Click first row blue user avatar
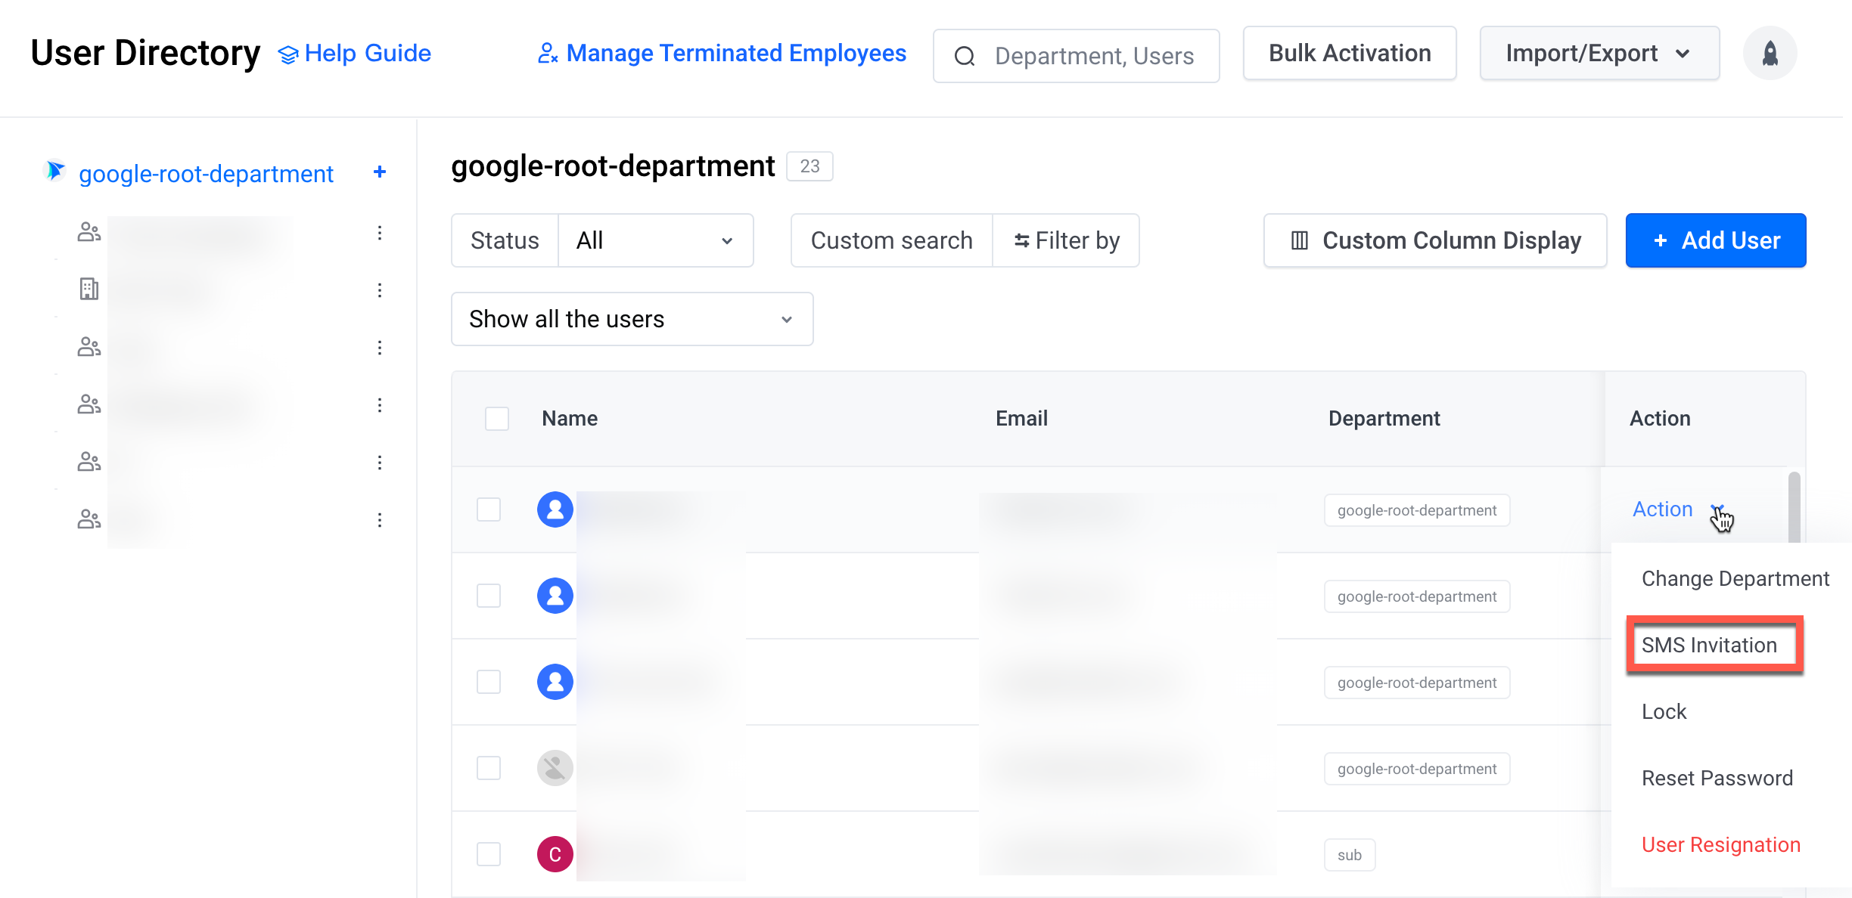This screenshot has height=898, width=1852. click(555, 509)
